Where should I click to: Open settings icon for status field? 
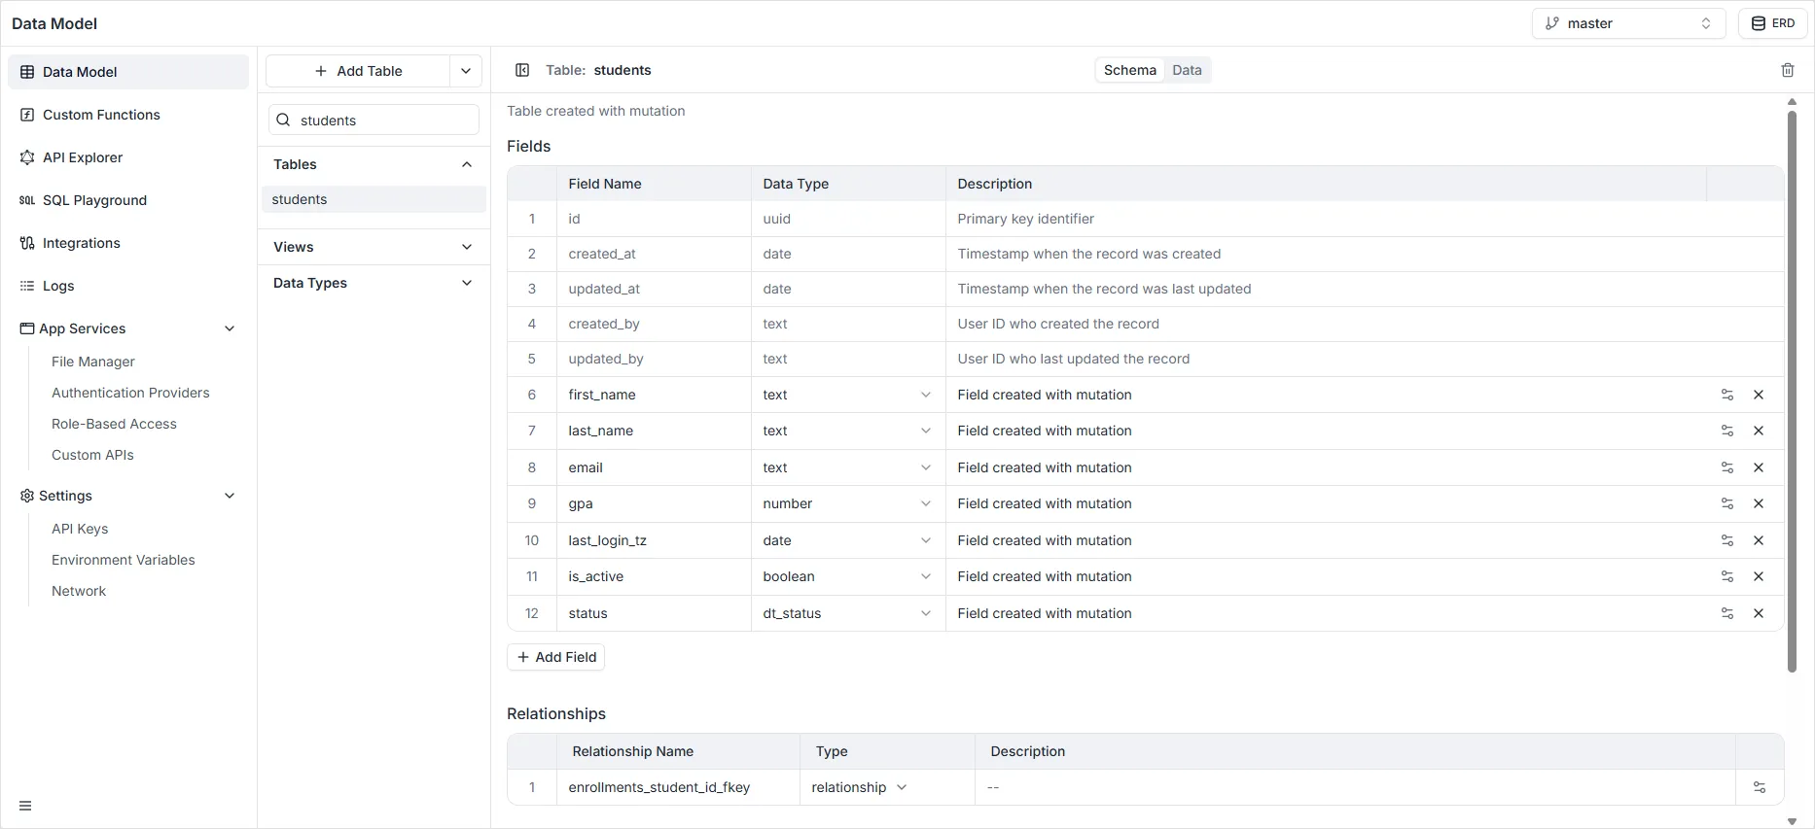1726,613
